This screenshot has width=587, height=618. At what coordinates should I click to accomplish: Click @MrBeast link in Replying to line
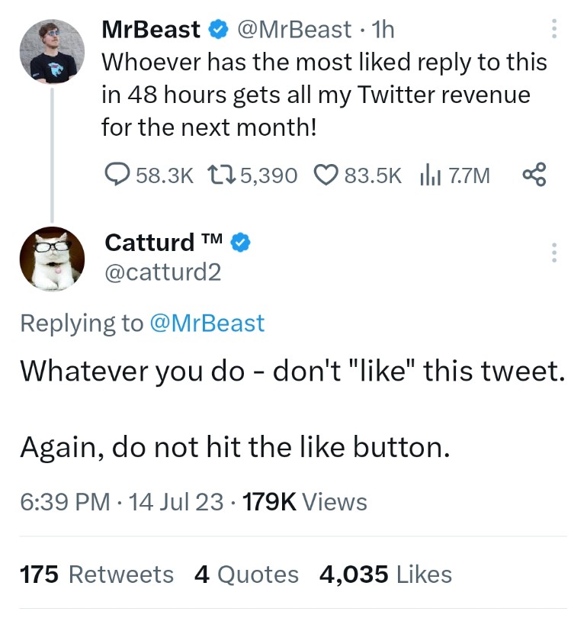point(207,323)
